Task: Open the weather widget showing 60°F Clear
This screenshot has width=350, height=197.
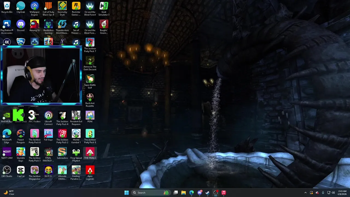Action: [9, 193]
